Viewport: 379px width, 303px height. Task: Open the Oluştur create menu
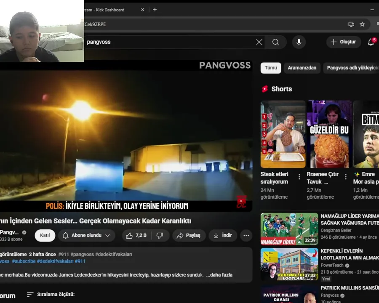coord(344,42)
